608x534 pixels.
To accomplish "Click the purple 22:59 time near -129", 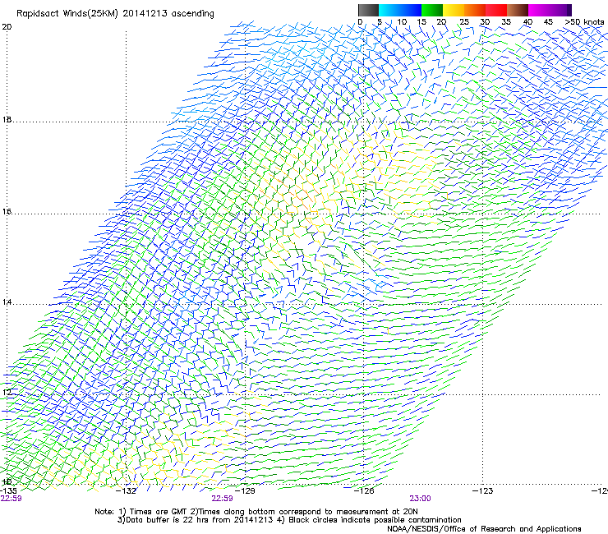I will (x=222, y=499).
